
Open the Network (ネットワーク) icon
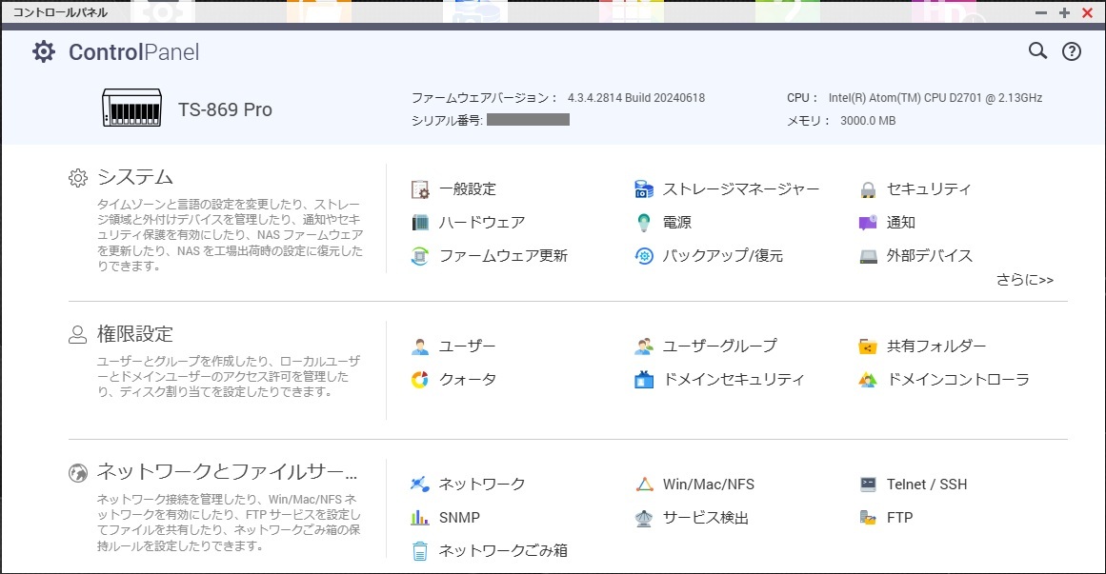tap(420, 484)
